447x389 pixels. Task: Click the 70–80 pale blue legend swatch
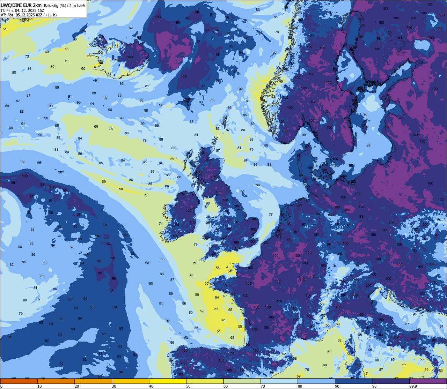coord(279,381)
